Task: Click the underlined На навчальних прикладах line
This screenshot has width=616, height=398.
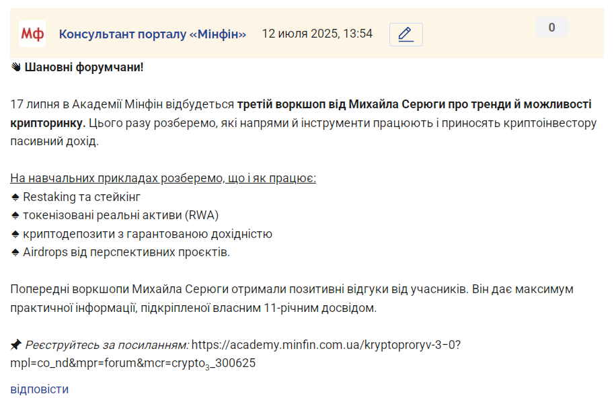Action: coord(163,178)
